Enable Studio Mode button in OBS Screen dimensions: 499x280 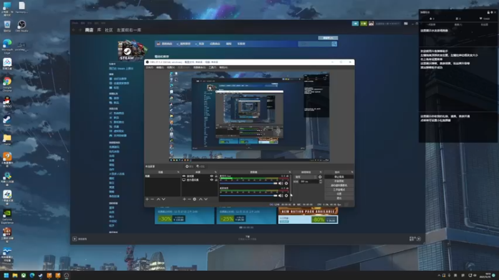[x=339, y=190]
